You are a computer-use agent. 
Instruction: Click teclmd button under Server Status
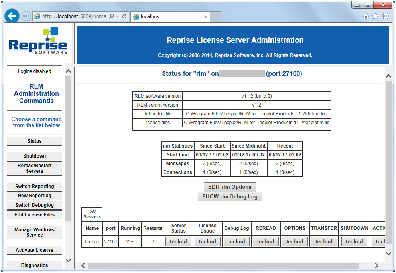coord(178,241)
